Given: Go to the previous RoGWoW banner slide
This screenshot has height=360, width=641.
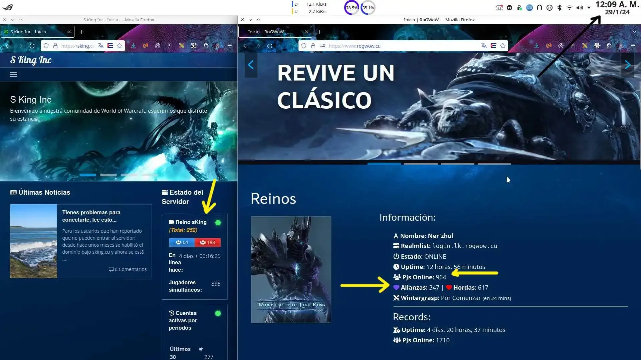Looking at the screenshot, I should (x=251, y=65).
